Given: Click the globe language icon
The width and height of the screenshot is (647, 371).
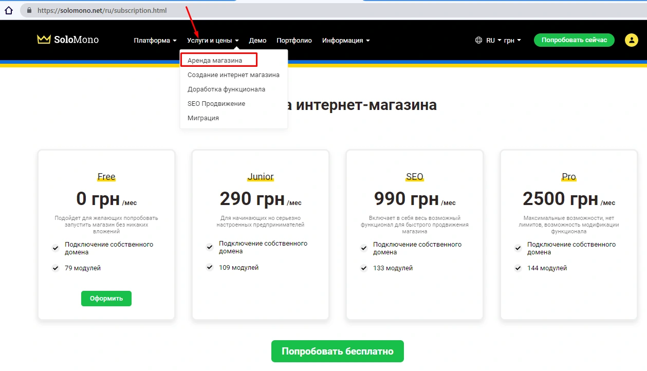Looking at the screenshot, I should (478, 41).
